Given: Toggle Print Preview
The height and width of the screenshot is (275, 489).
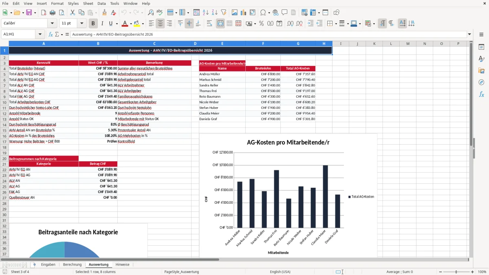Looking at the screenshot, I should (x=61, y=13).
